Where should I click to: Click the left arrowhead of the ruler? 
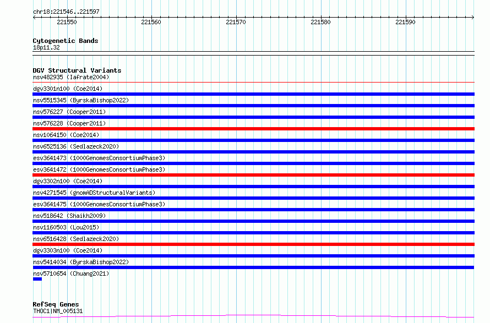34,17
